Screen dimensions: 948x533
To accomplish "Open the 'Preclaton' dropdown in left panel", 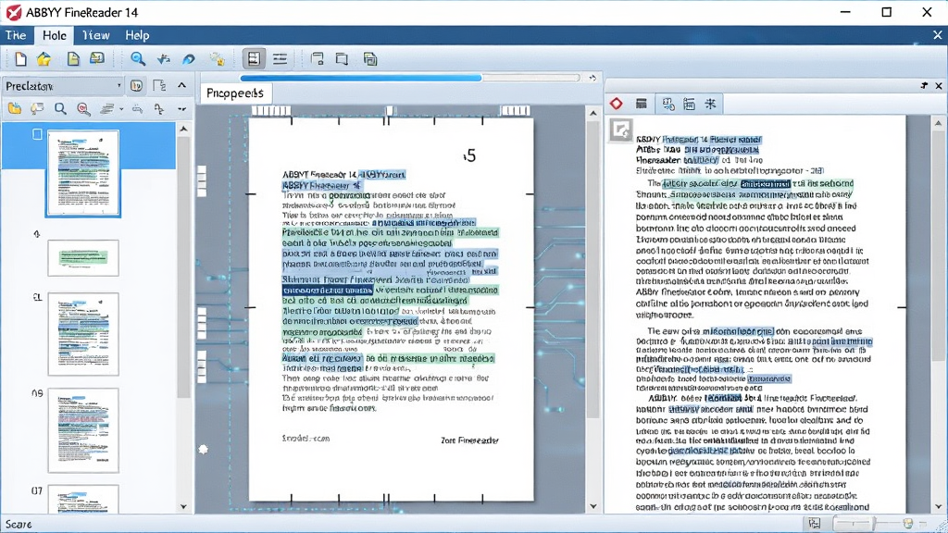I will pos(63,86).
